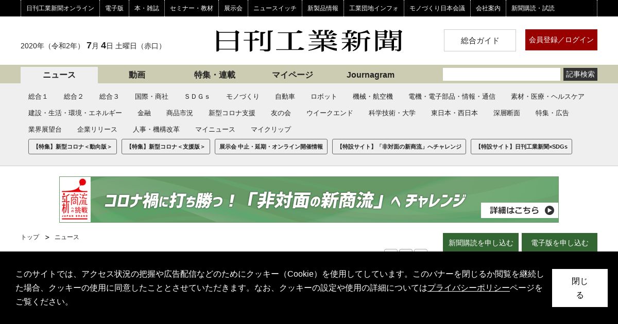Open プライバシーポリシー link in cookie banner
The height and width of the screenshot is (324, 618).
click(469, 288)
